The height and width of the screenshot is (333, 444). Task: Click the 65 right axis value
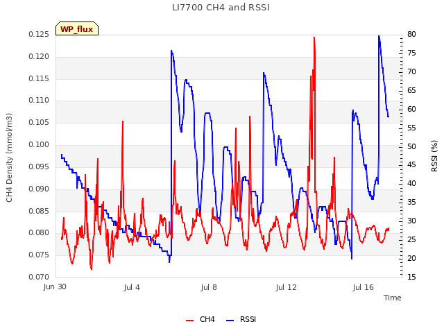[411, 90]
